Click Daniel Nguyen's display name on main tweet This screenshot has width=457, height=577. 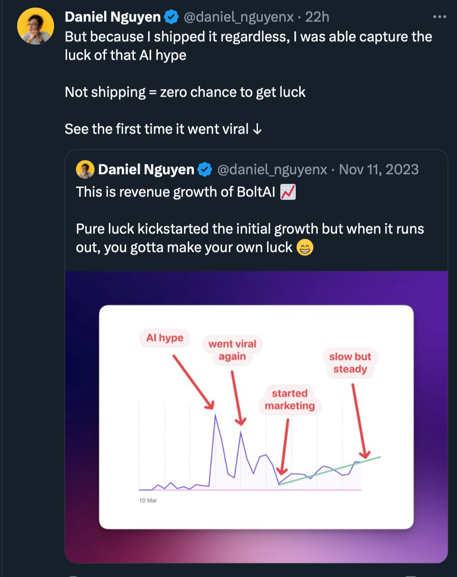point(112,17)
